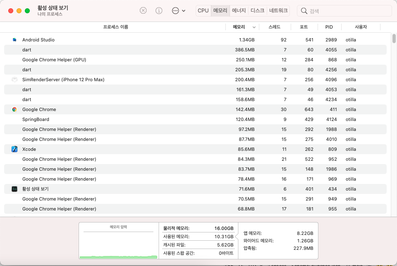Screen dimensions: 397x266
Task: Open the 디스크 tab
Action: click(x=257, y=11)
